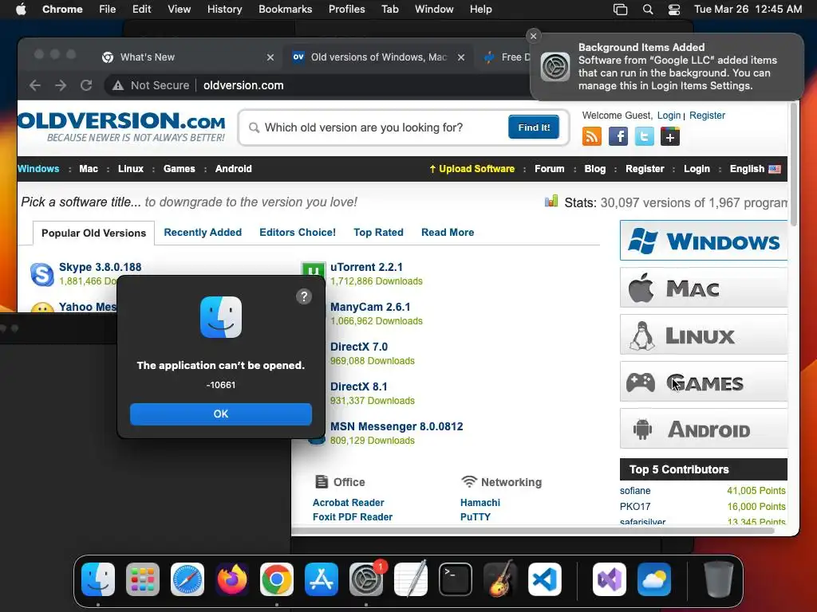Open Terminal from the Dock
Screen dimensions: 817x612
pos(455,579)
